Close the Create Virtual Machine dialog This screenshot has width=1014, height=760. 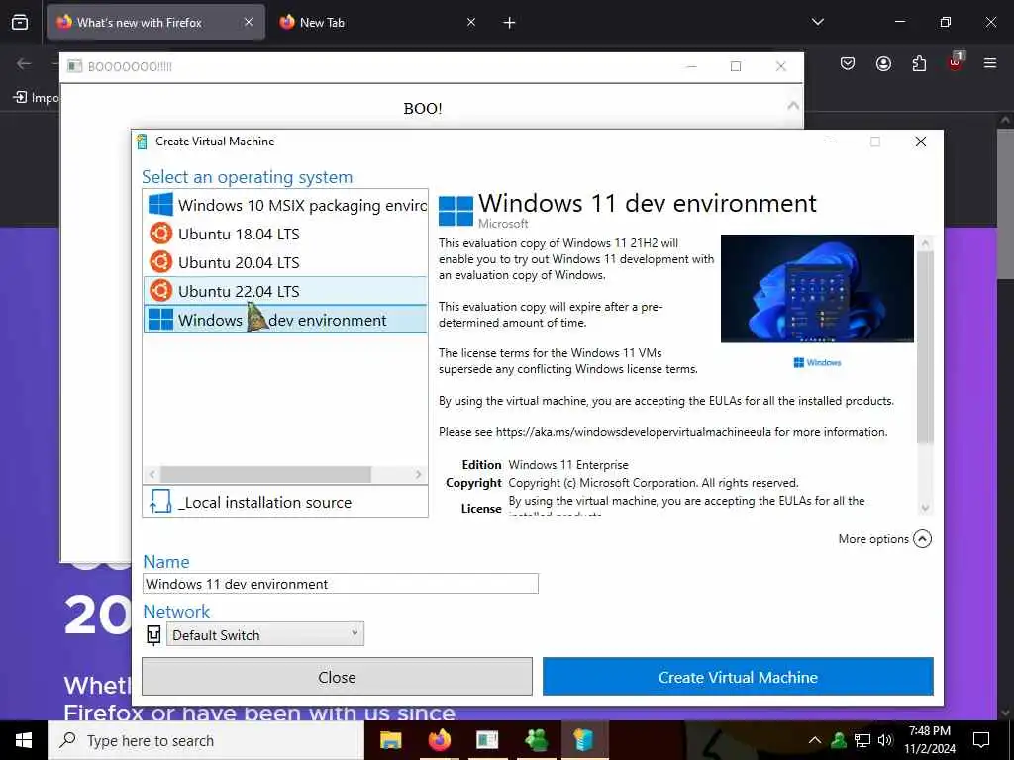921,142
